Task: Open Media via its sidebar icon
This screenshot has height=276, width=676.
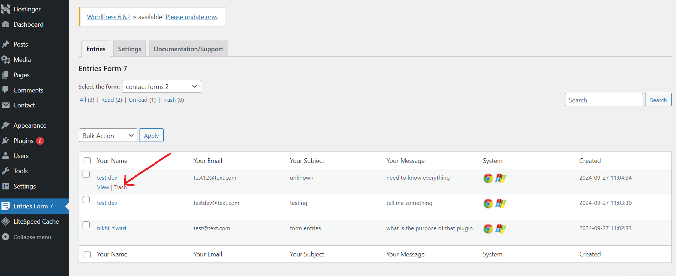Action: coord(6,60)
